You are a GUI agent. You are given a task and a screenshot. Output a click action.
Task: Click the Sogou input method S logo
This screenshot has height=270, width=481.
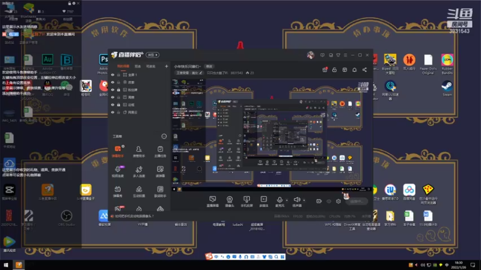pyautogui.click(x=209, y=257)
